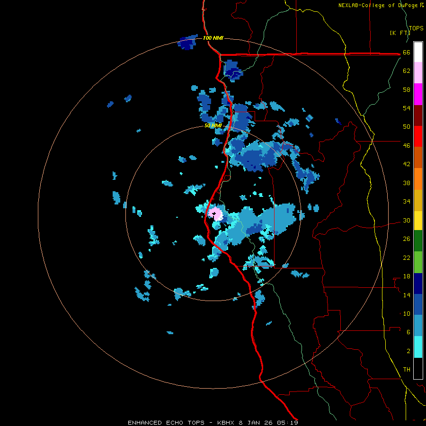Select the dark green legend swatch

tap(418, 241)
